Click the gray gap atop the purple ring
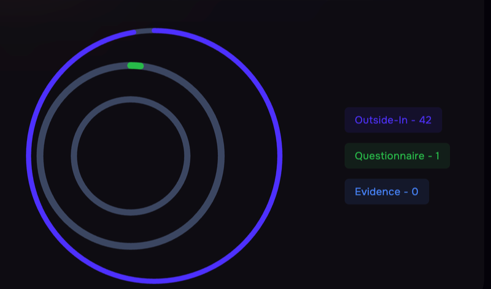The height and width of the screenshot is (289, 491). click(144, 31)
